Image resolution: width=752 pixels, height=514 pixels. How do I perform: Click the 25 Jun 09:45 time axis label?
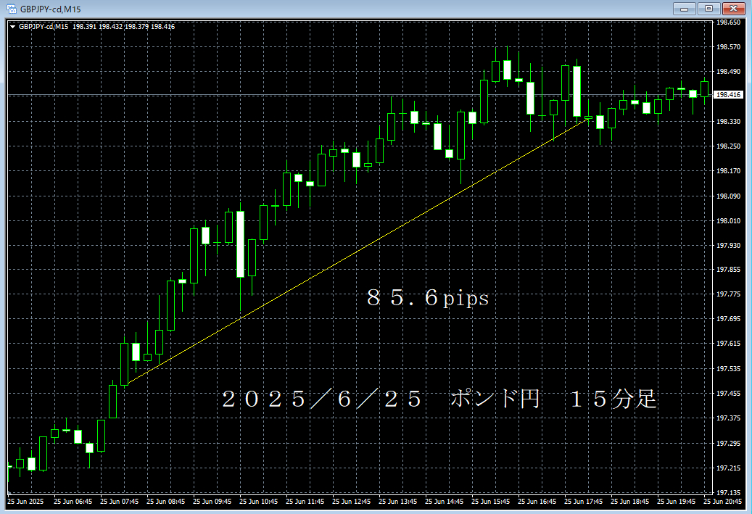tap(211, 501)
